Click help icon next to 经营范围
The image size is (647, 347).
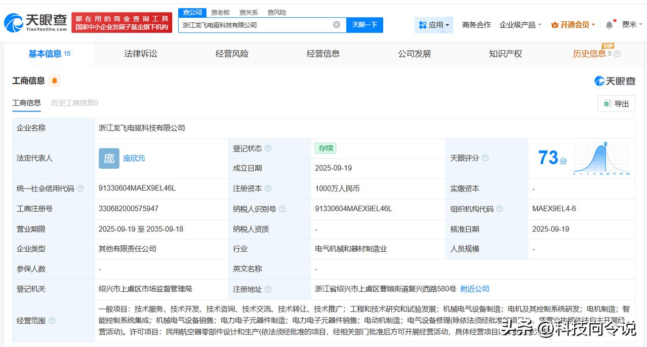(x=52, y=321)
